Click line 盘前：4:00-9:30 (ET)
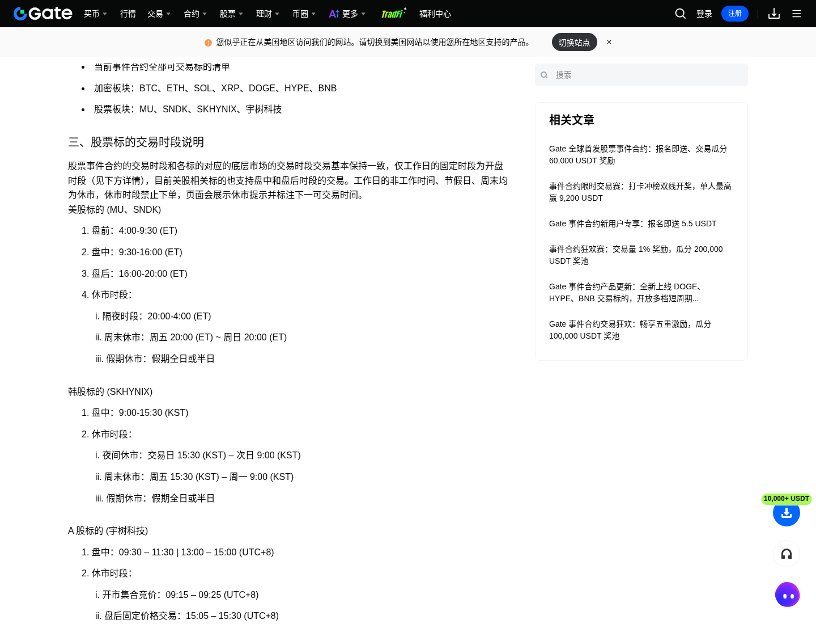This screenshot has height=624, width=816. click(x=134, y=230)
